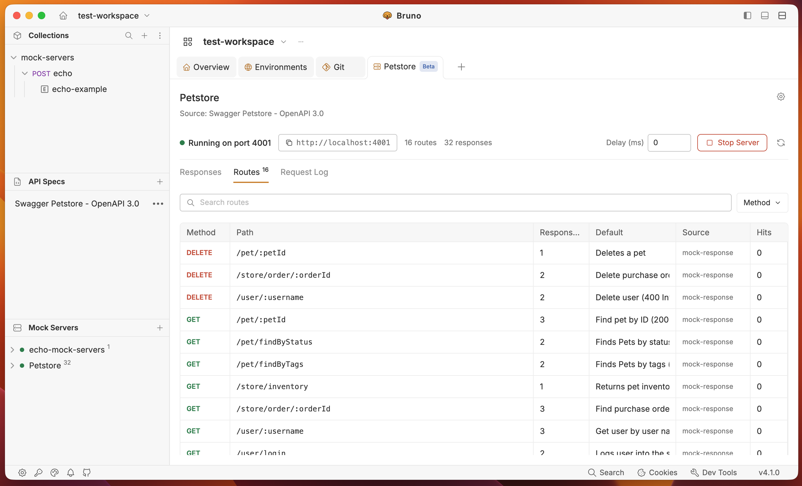Image resolution: width=802 pixels, height=486 pixels.
Task: Expand the Petstore mock server
Action: click(x=12, y=365)
